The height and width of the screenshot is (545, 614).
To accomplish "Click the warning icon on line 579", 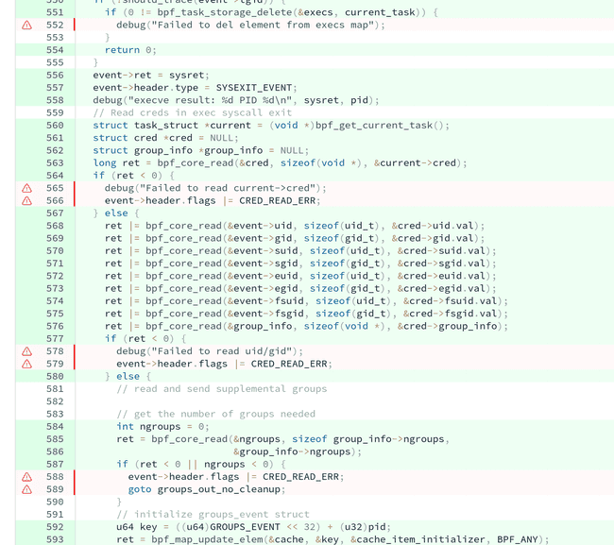I will tap(26, 364).
